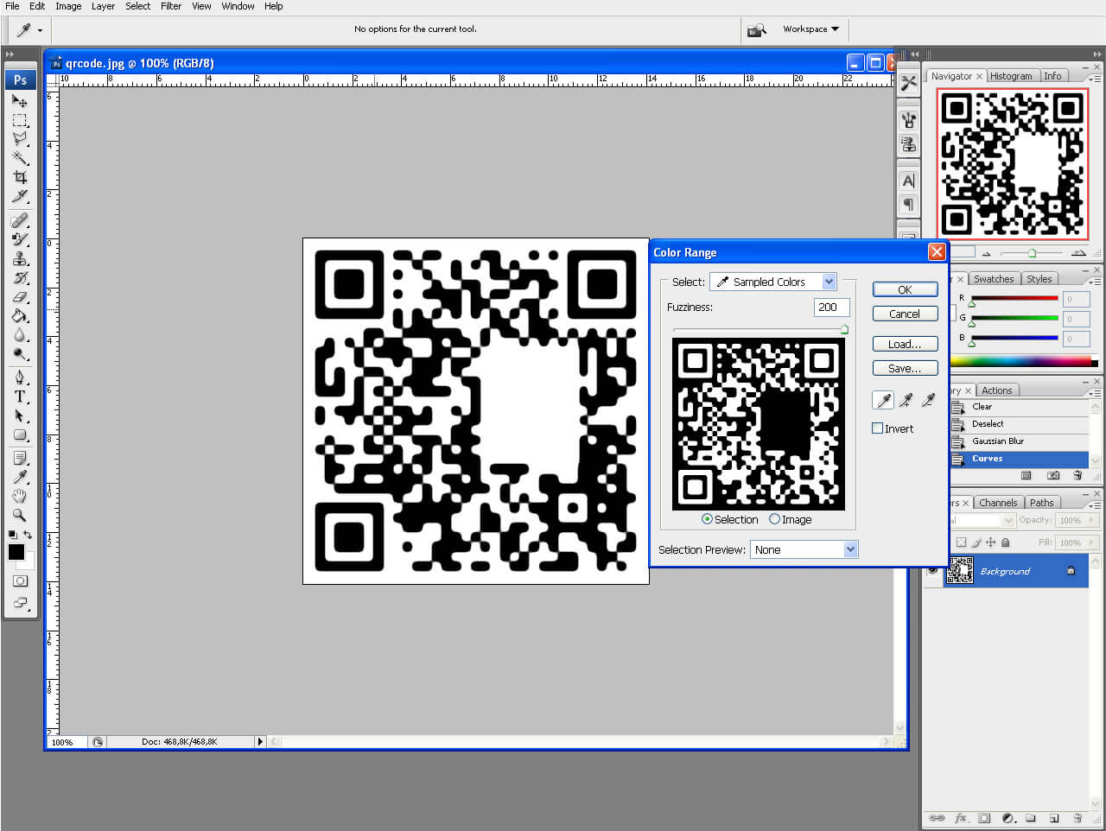Open the Selection Preview dropdown
The width and height of the screenshot is (1106, 831).
pyautogui.click(x=804, y=549)
